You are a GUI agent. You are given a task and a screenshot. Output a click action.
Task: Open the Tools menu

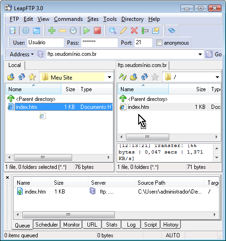pyautogui.click(x=110, y=19)
